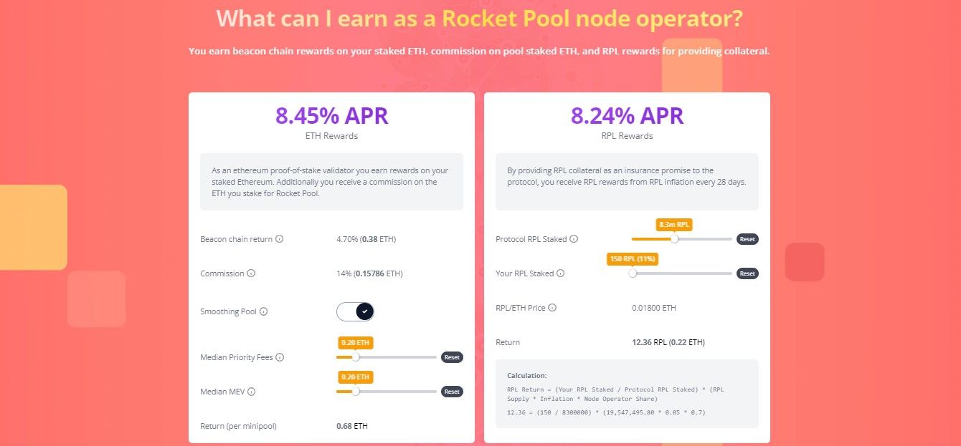Reset the Your RPL Staked slider
961x446 pixels.
pyautogui.click(x=747, y=273)
